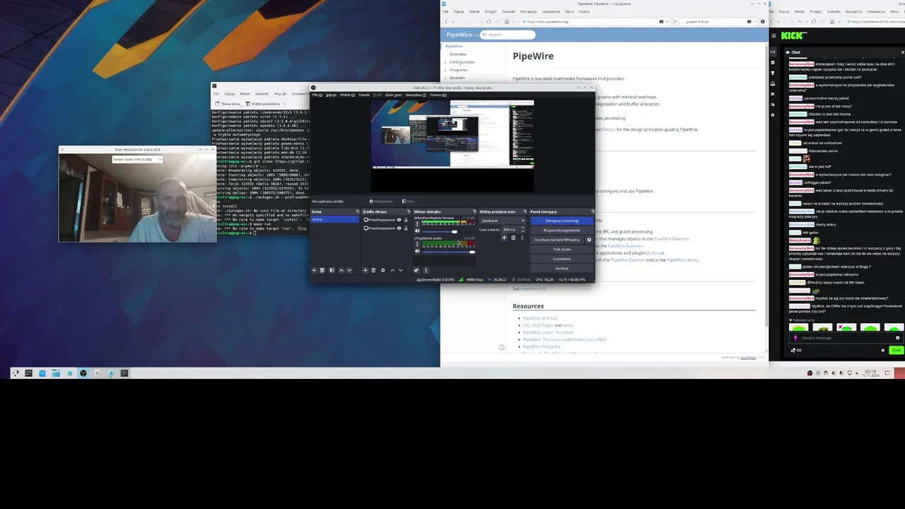
Task: Open camera device dropdown in Iriun Webcam
Action: coord(137,159)
